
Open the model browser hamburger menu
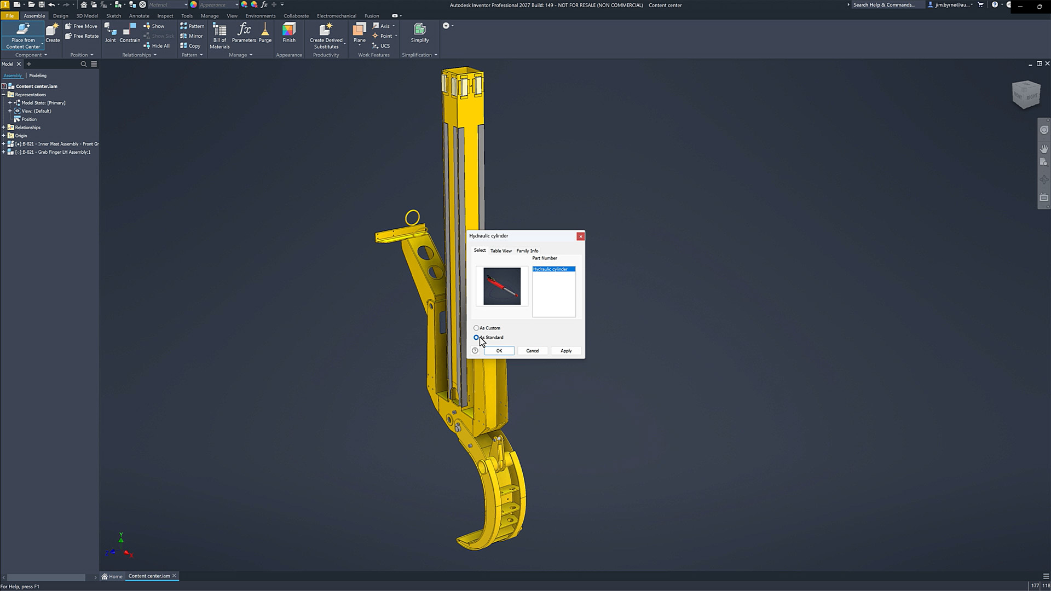pyautogui.click(x=94, y=64)
